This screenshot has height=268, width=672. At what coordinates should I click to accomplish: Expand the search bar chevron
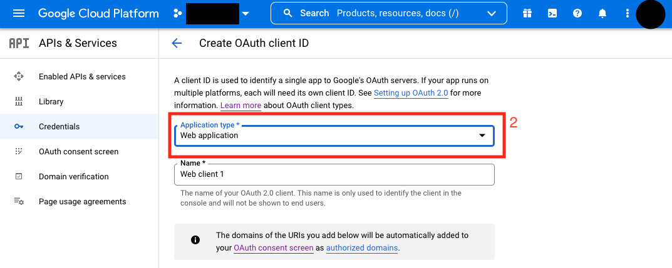(x=492, y=14)
